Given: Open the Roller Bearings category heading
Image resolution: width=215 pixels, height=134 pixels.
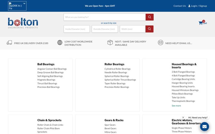Looking at the screenshot, I should click(114, 64).
